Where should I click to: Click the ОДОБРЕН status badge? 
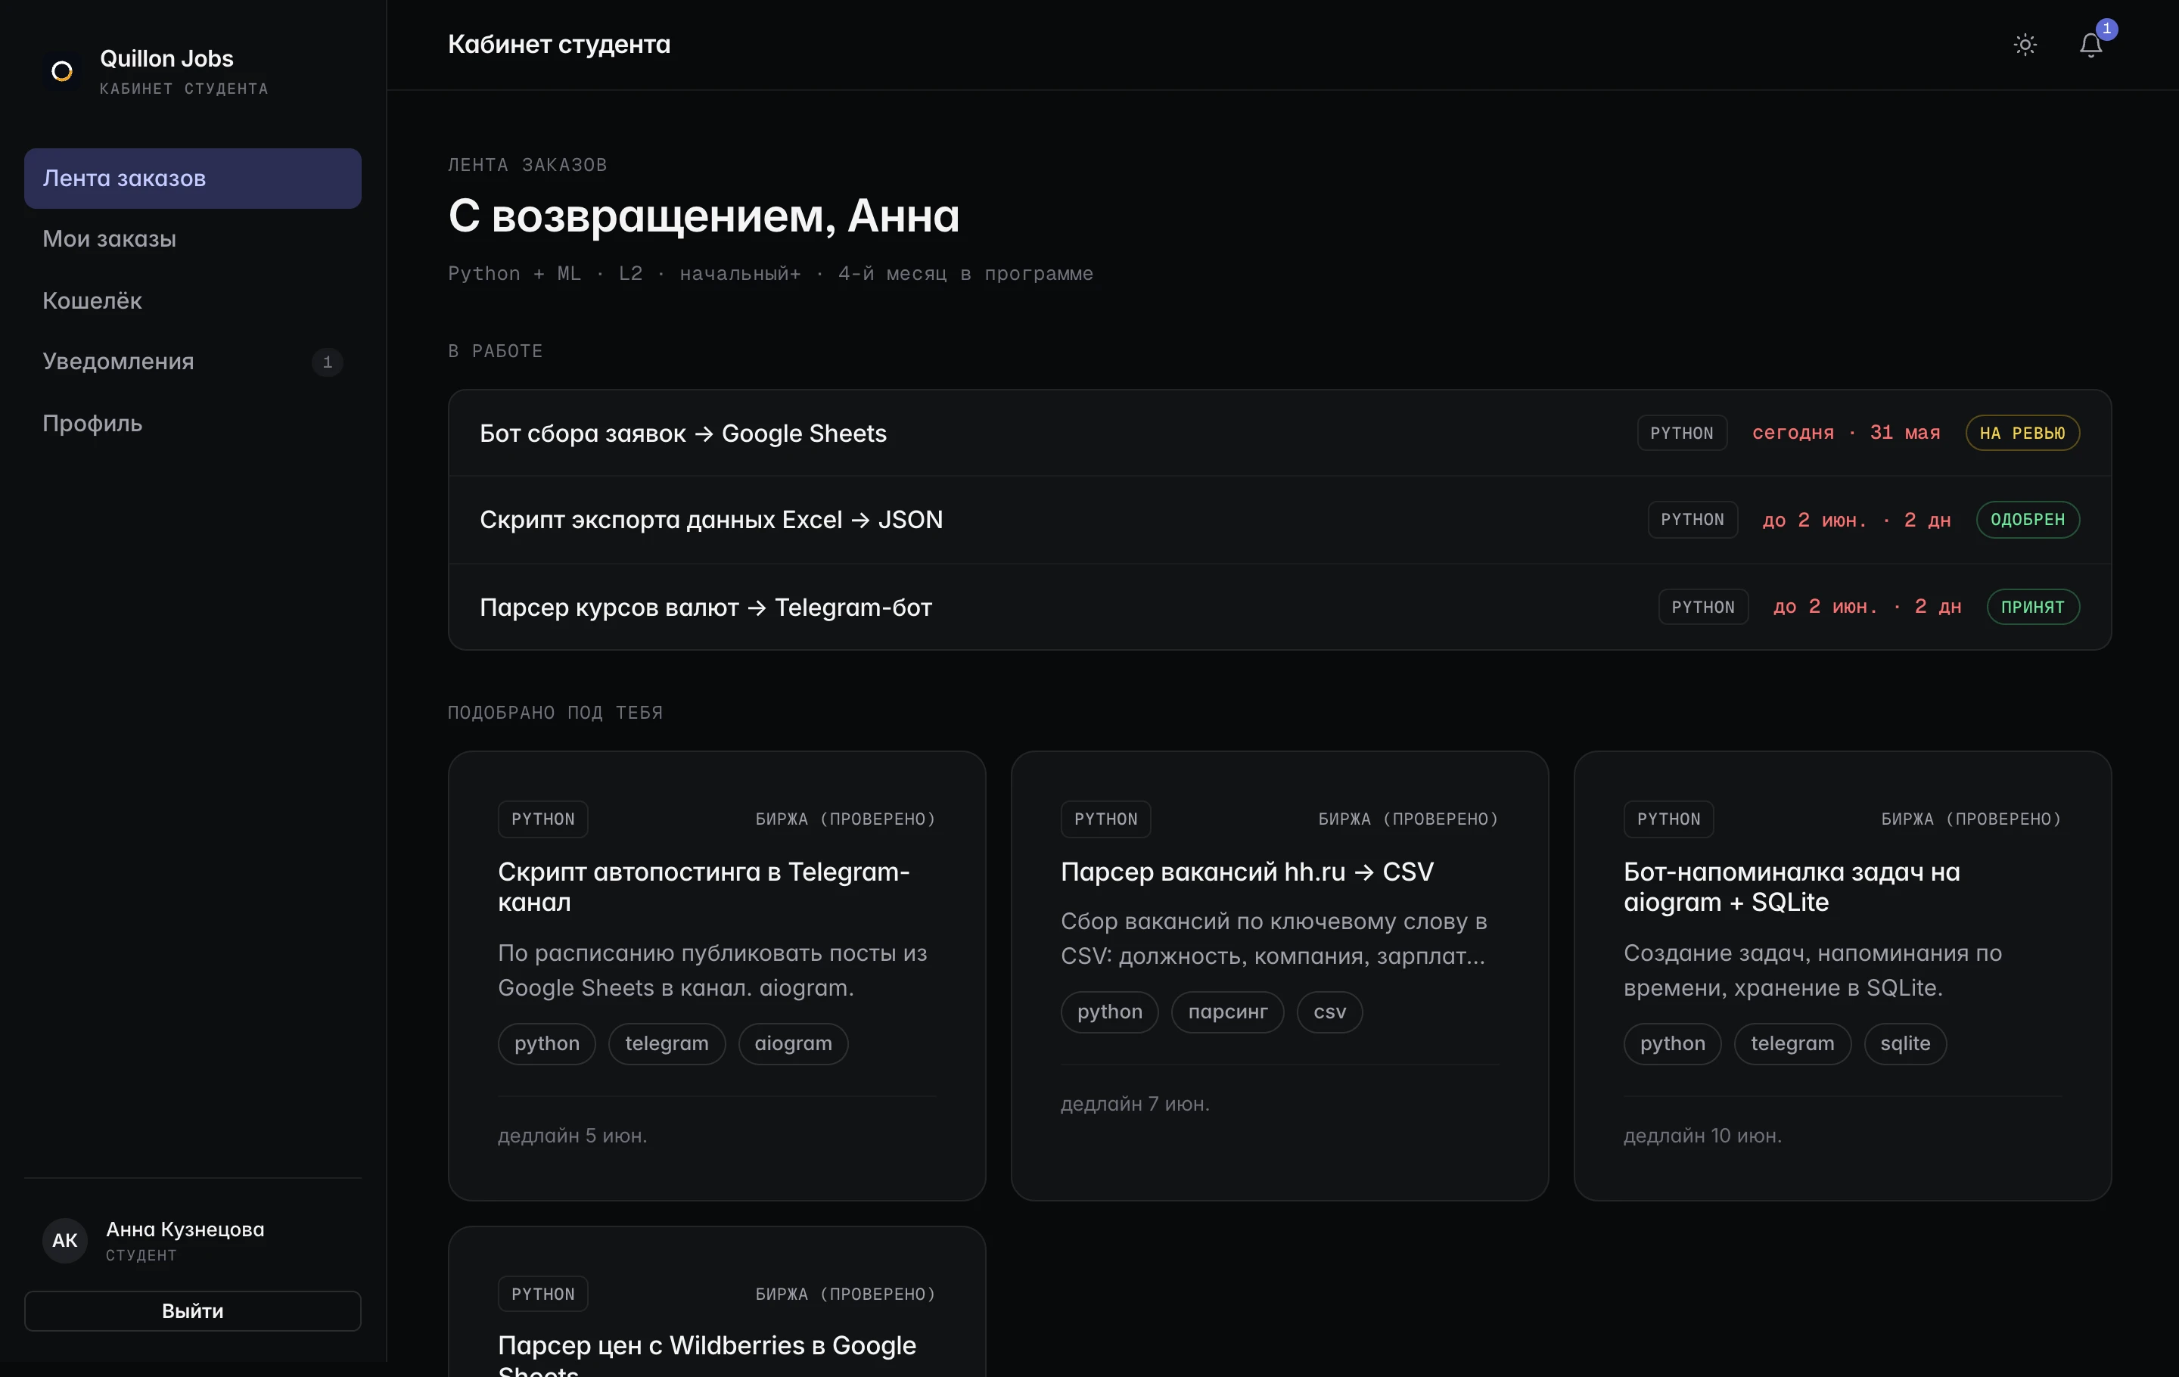coord(2028,519)
